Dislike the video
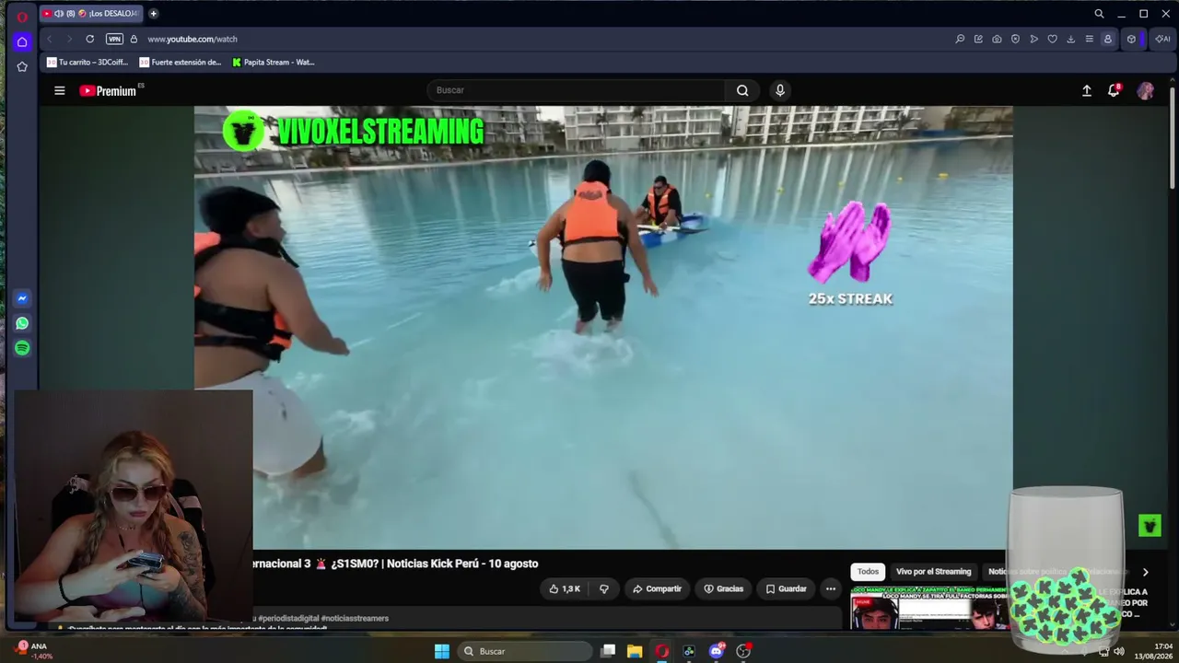 [x=604, y=589]
